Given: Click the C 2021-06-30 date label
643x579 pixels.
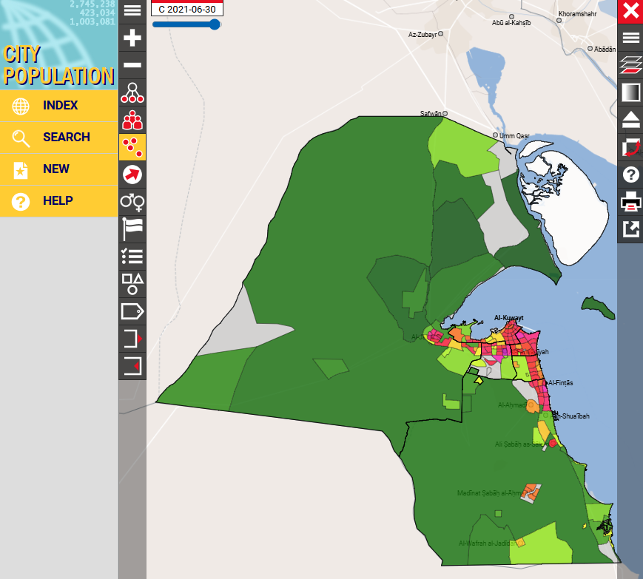Looking at the screenshot, I should (x=187, y=10).
